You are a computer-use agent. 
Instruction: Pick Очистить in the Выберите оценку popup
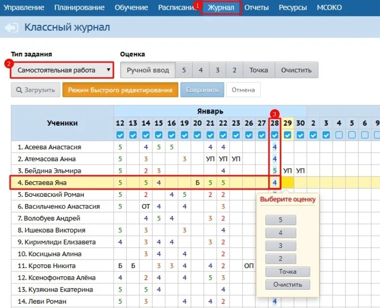click(x=288, y=284)
